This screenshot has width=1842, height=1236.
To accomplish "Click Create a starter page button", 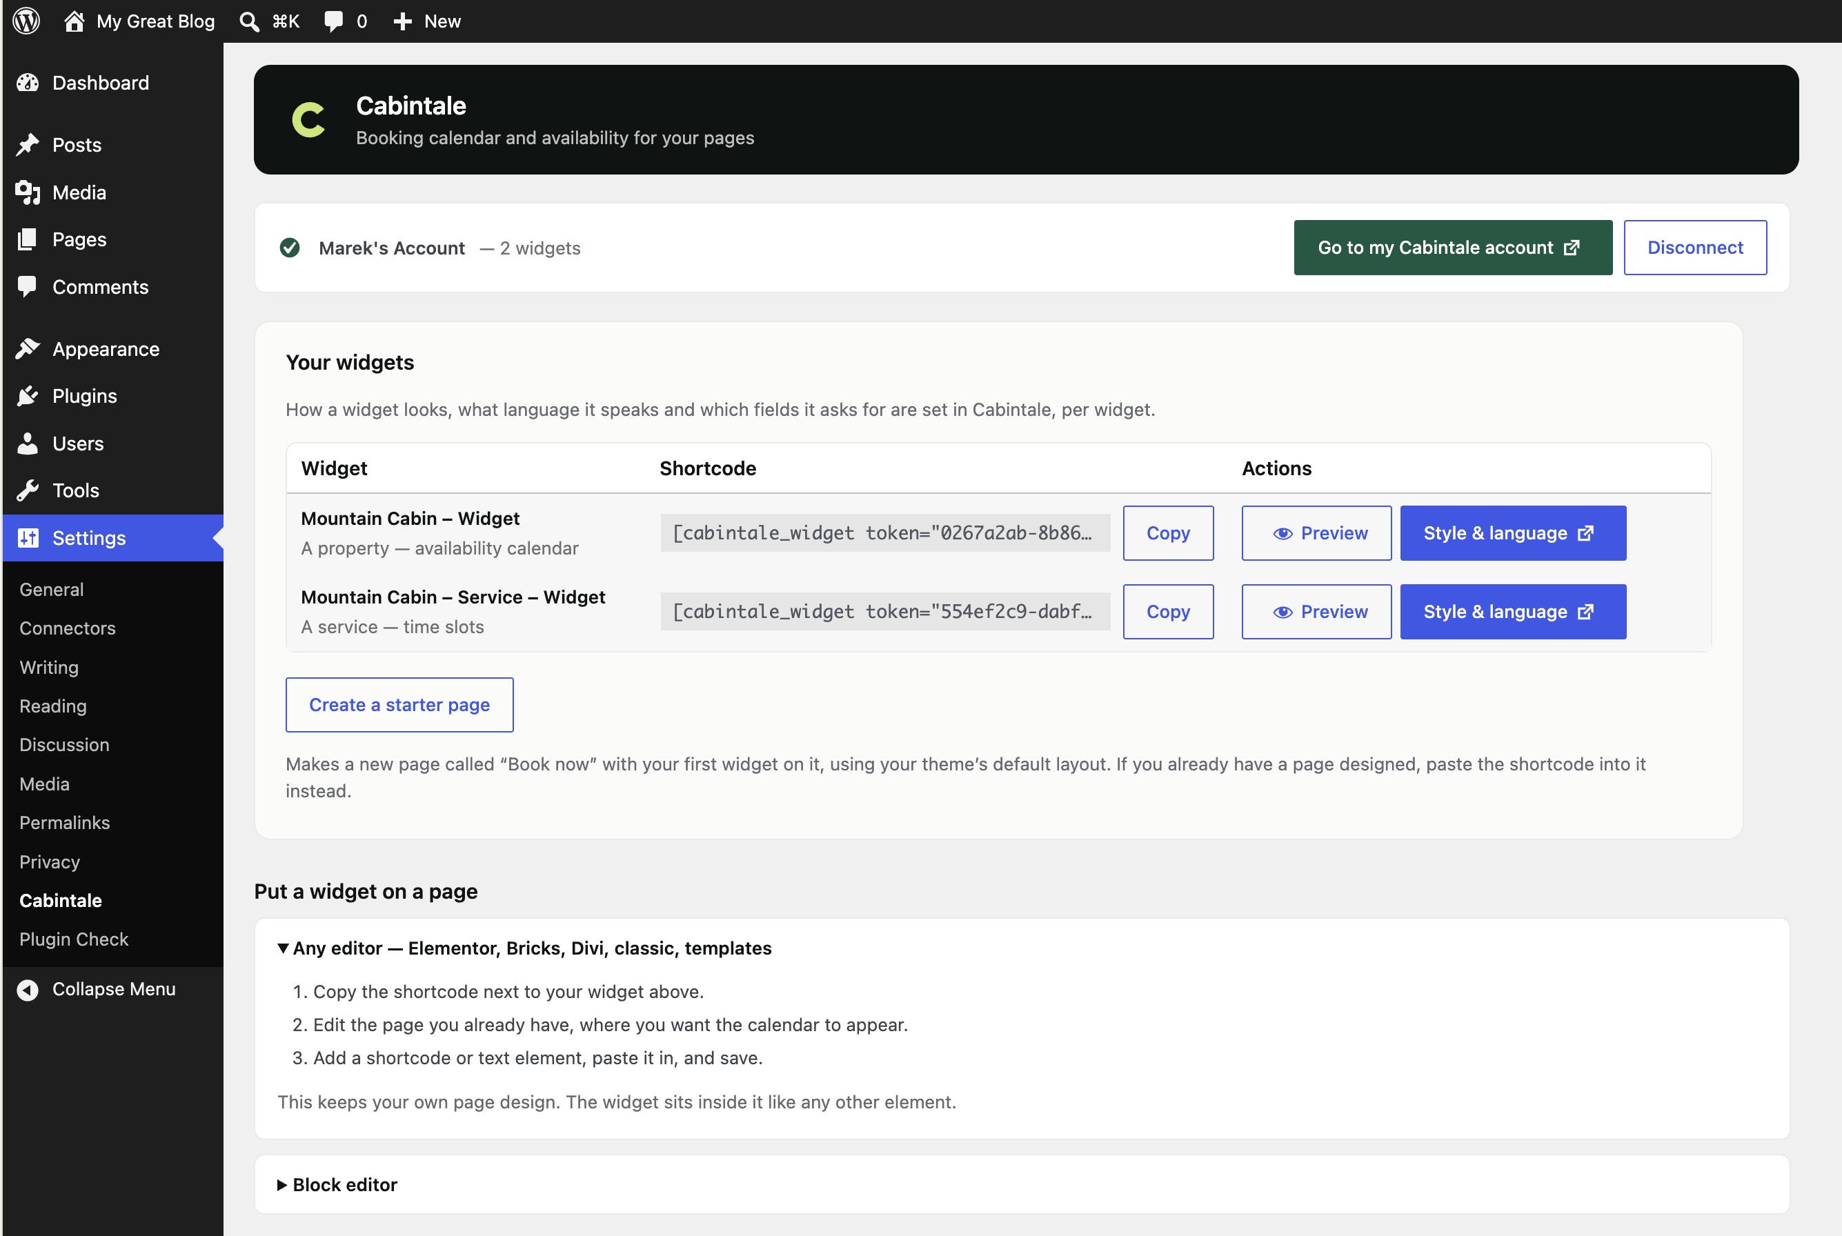I will click(x=399, y=706).
